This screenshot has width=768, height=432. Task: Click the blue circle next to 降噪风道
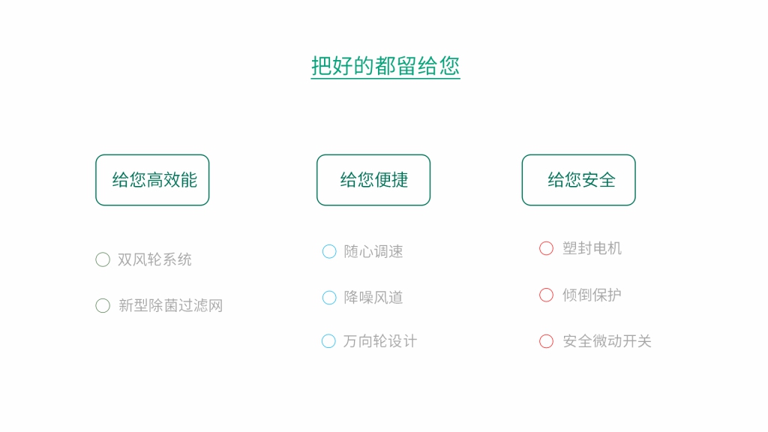[x=329, y=298]
